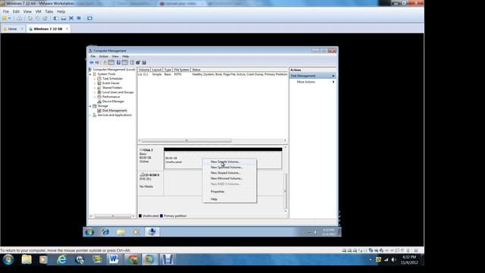
Task: Expand the Local Users and Groups node
Action: click(x=95, y=93)
